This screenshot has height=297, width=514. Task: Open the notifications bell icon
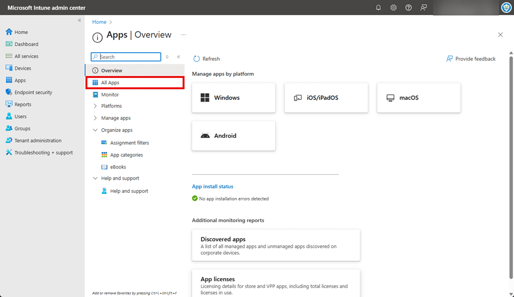(378, 8)
